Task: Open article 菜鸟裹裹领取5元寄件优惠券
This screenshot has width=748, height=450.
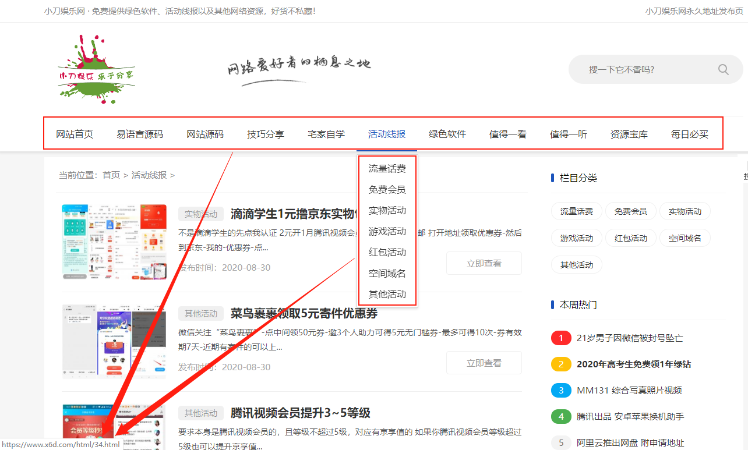Action: 304,314
